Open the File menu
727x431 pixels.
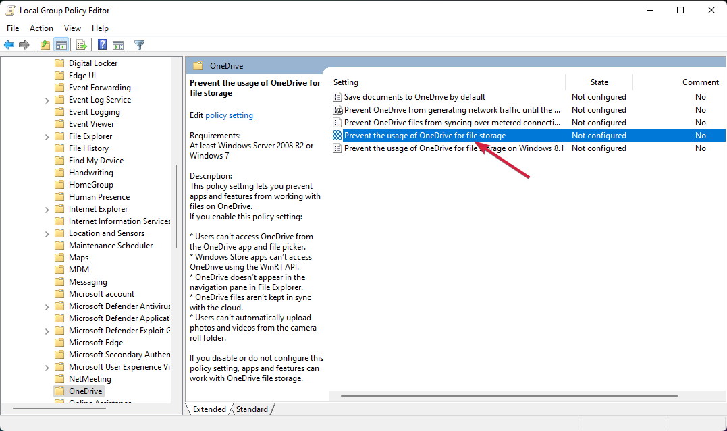click(13, 28)
